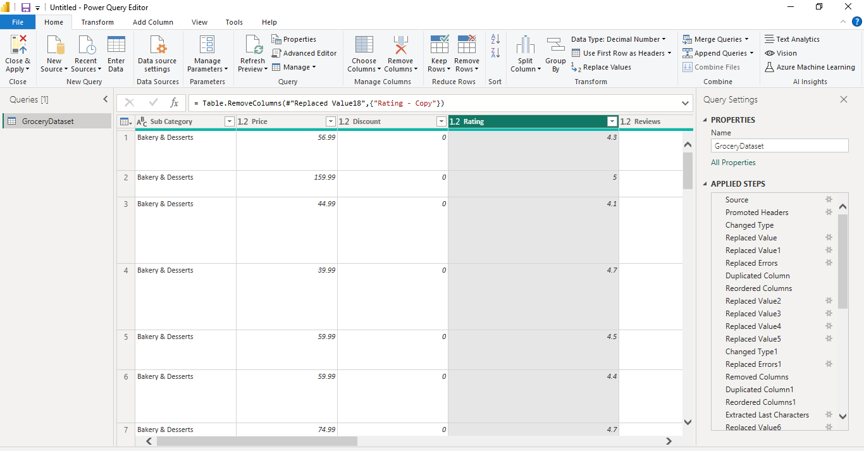
Task: Expand the formula bar
Action: pos(684,102)
